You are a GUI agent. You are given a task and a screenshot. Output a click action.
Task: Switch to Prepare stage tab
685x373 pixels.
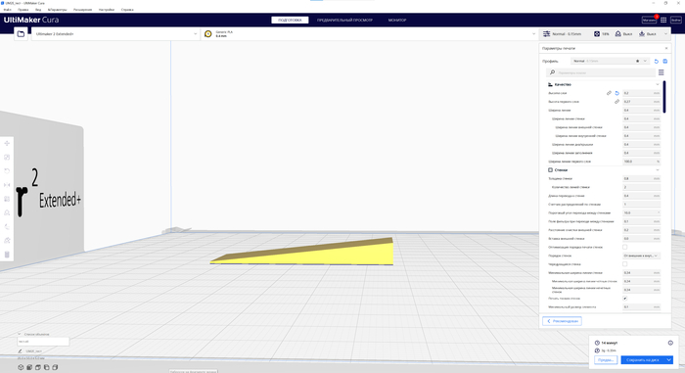[x=290, y=21]
